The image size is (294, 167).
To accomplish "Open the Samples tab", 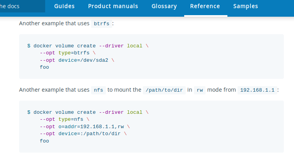I will point(246,6).
